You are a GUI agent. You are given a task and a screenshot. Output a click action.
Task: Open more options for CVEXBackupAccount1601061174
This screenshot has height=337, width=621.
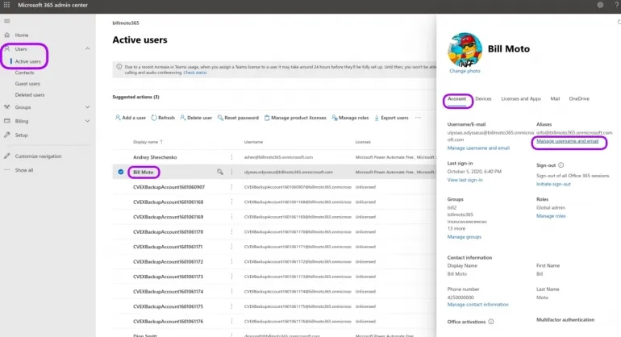point(231,292)
